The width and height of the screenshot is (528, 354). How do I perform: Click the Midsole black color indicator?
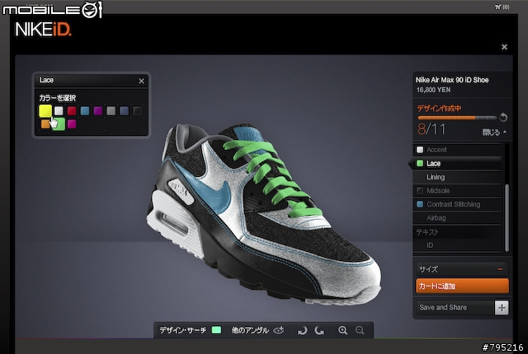[x=420, y=191]
